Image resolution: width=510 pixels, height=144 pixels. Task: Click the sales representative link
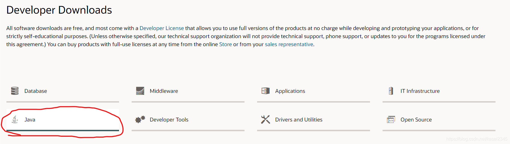pos(289,44)
